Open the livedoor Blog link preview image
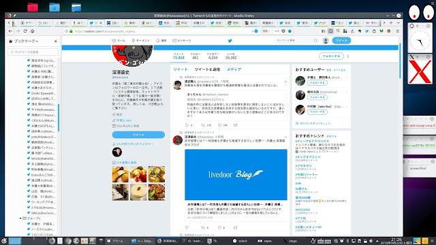The height and width of the screenshot is (245, 436). click(236, 174)
